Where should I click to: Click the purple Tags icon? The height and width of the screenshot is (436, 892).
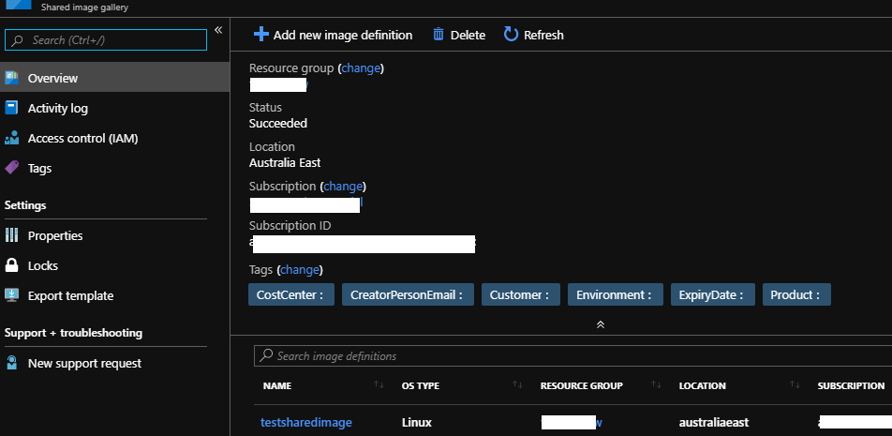12,168
